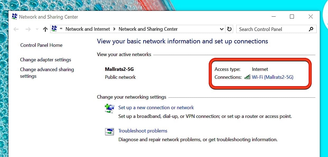This screenshot has width=328, height=157.
Task: Click the refresh icon beside address bar
Action: pyautogui.click(x=229, y=29)
